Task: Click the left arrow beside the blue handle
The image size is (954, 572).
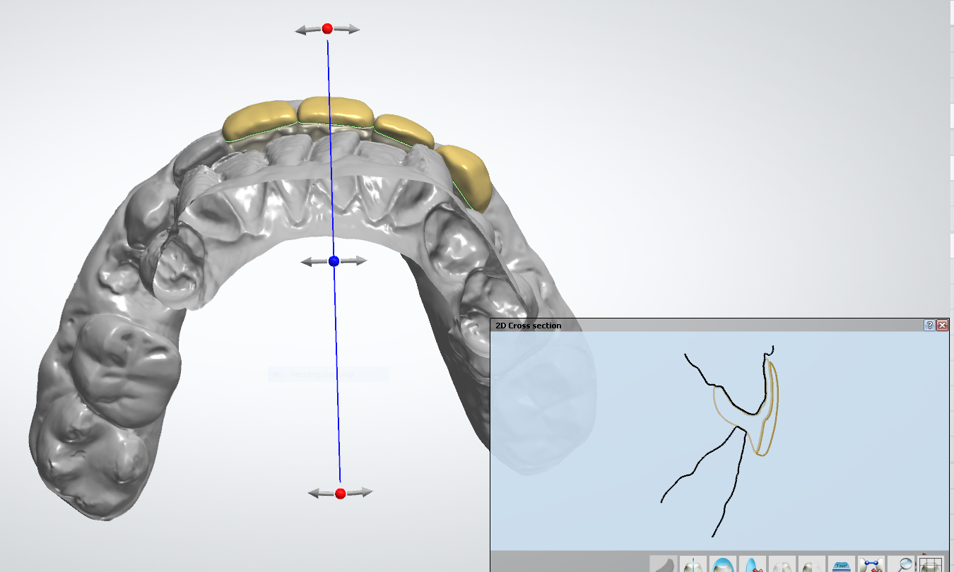Action: [314, 261]
